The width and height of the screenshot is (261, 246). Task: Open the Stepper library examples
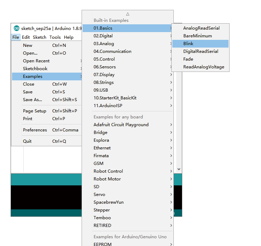pyautogui.click(x=127, y=210)
